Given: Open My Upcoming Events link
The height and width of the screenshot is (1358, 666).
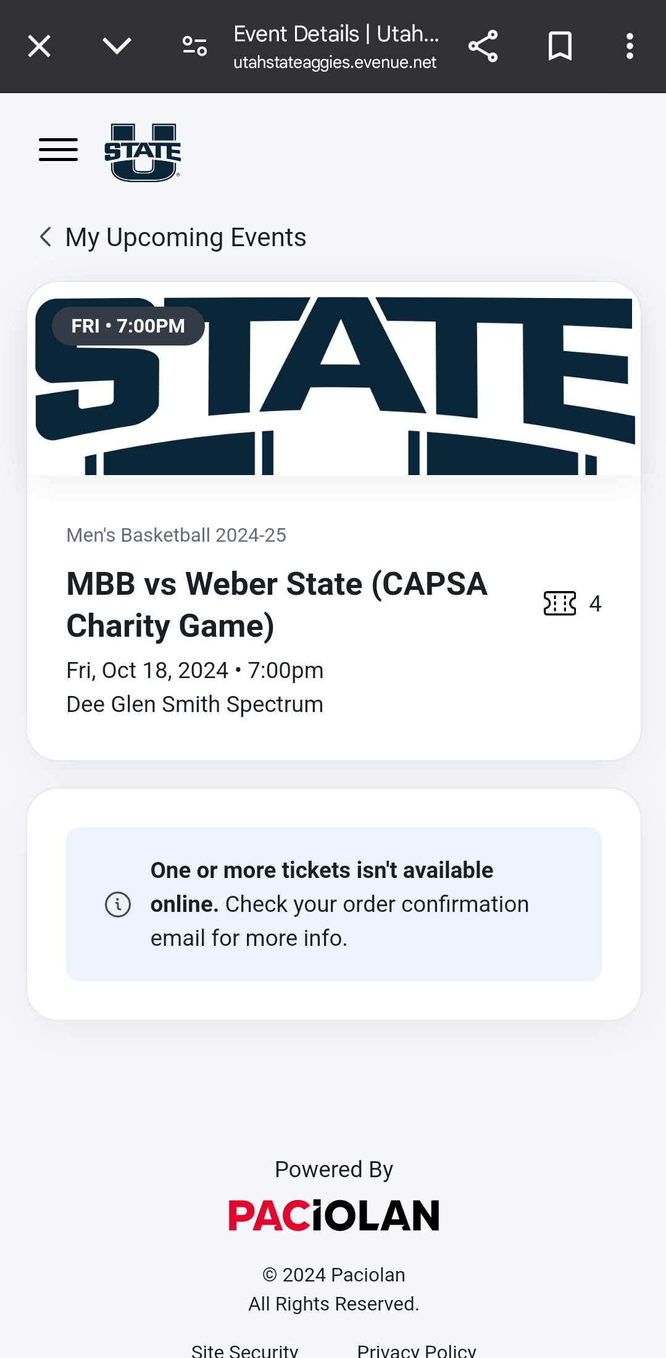Looking at the screenshot, I should [x=186, y=238].
